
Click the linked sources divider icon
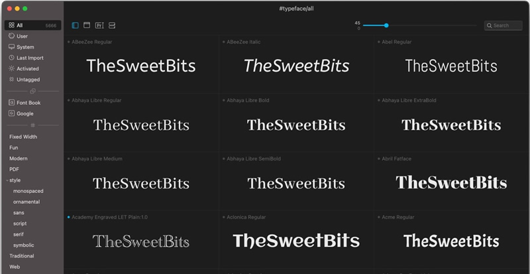pyautogui.click(x=32, y=91)
